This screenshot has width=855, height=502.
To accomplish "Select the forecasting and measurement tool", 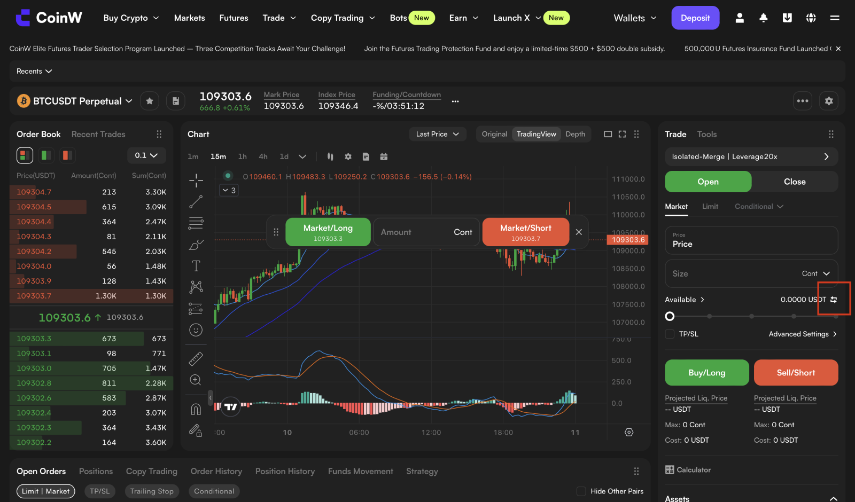I will click(x=196, y=309).
